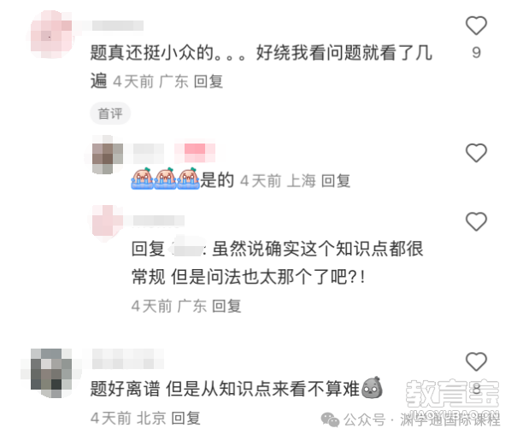This screenshot has height=440, width=517.
Task: Reply to the 是的 comment from 上海
Action: pos(336,181)
